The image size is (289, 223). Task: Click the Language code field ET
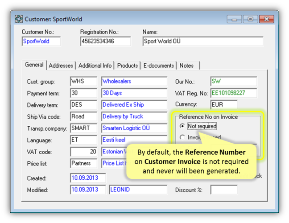[x=83, y=140]
